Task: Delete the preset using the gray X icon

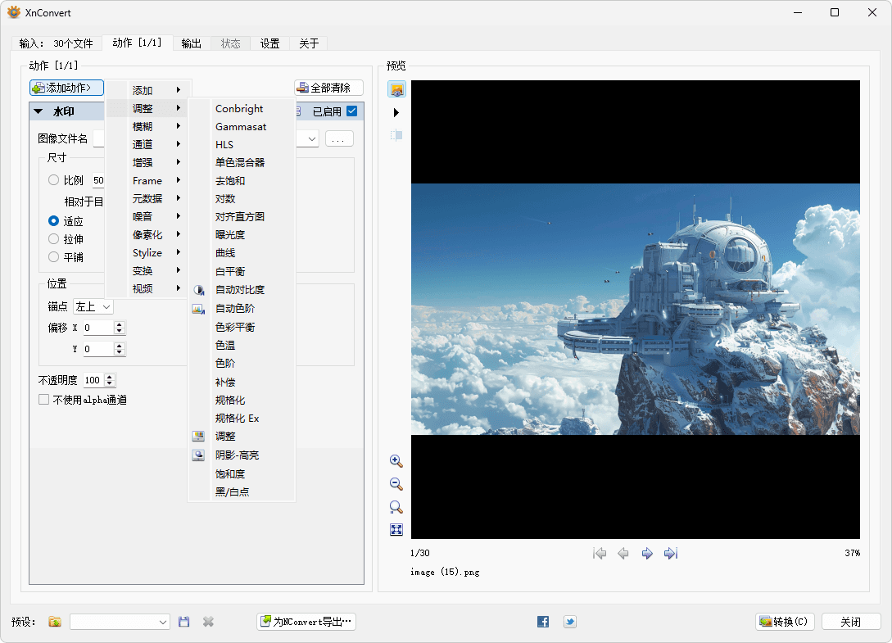Action: 208,622
